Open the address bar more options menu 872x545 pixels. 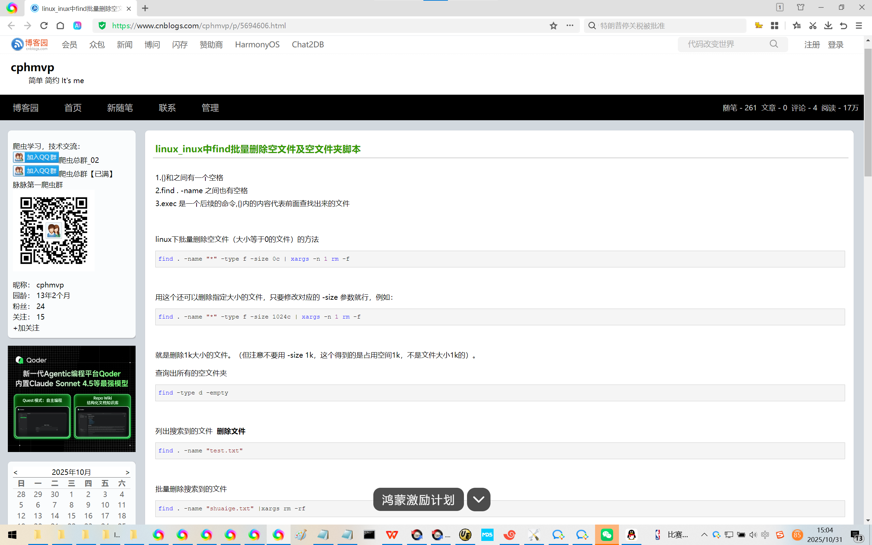point(570,26)
